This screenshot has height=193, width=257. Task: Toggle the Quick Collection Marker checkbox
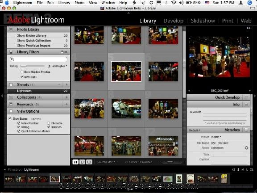click(19, 131)
